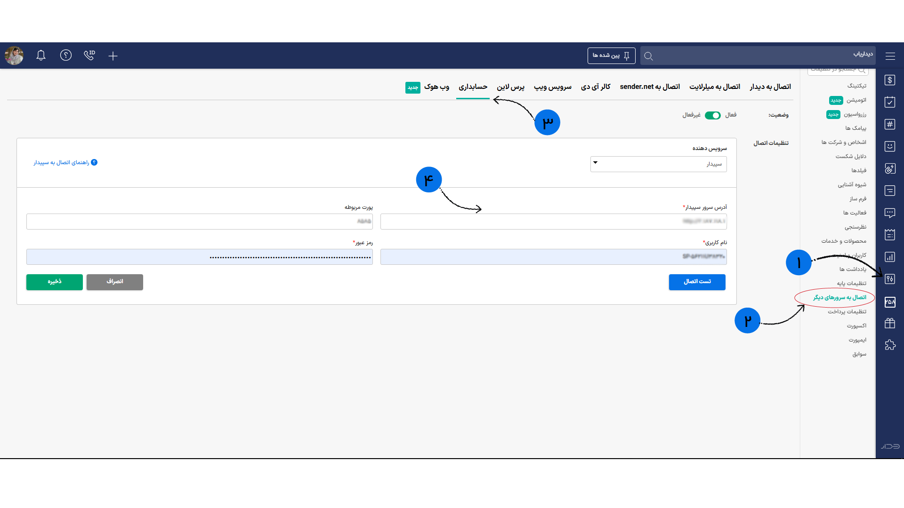Click the magnifier search icon in top bar

click(648, 56)
